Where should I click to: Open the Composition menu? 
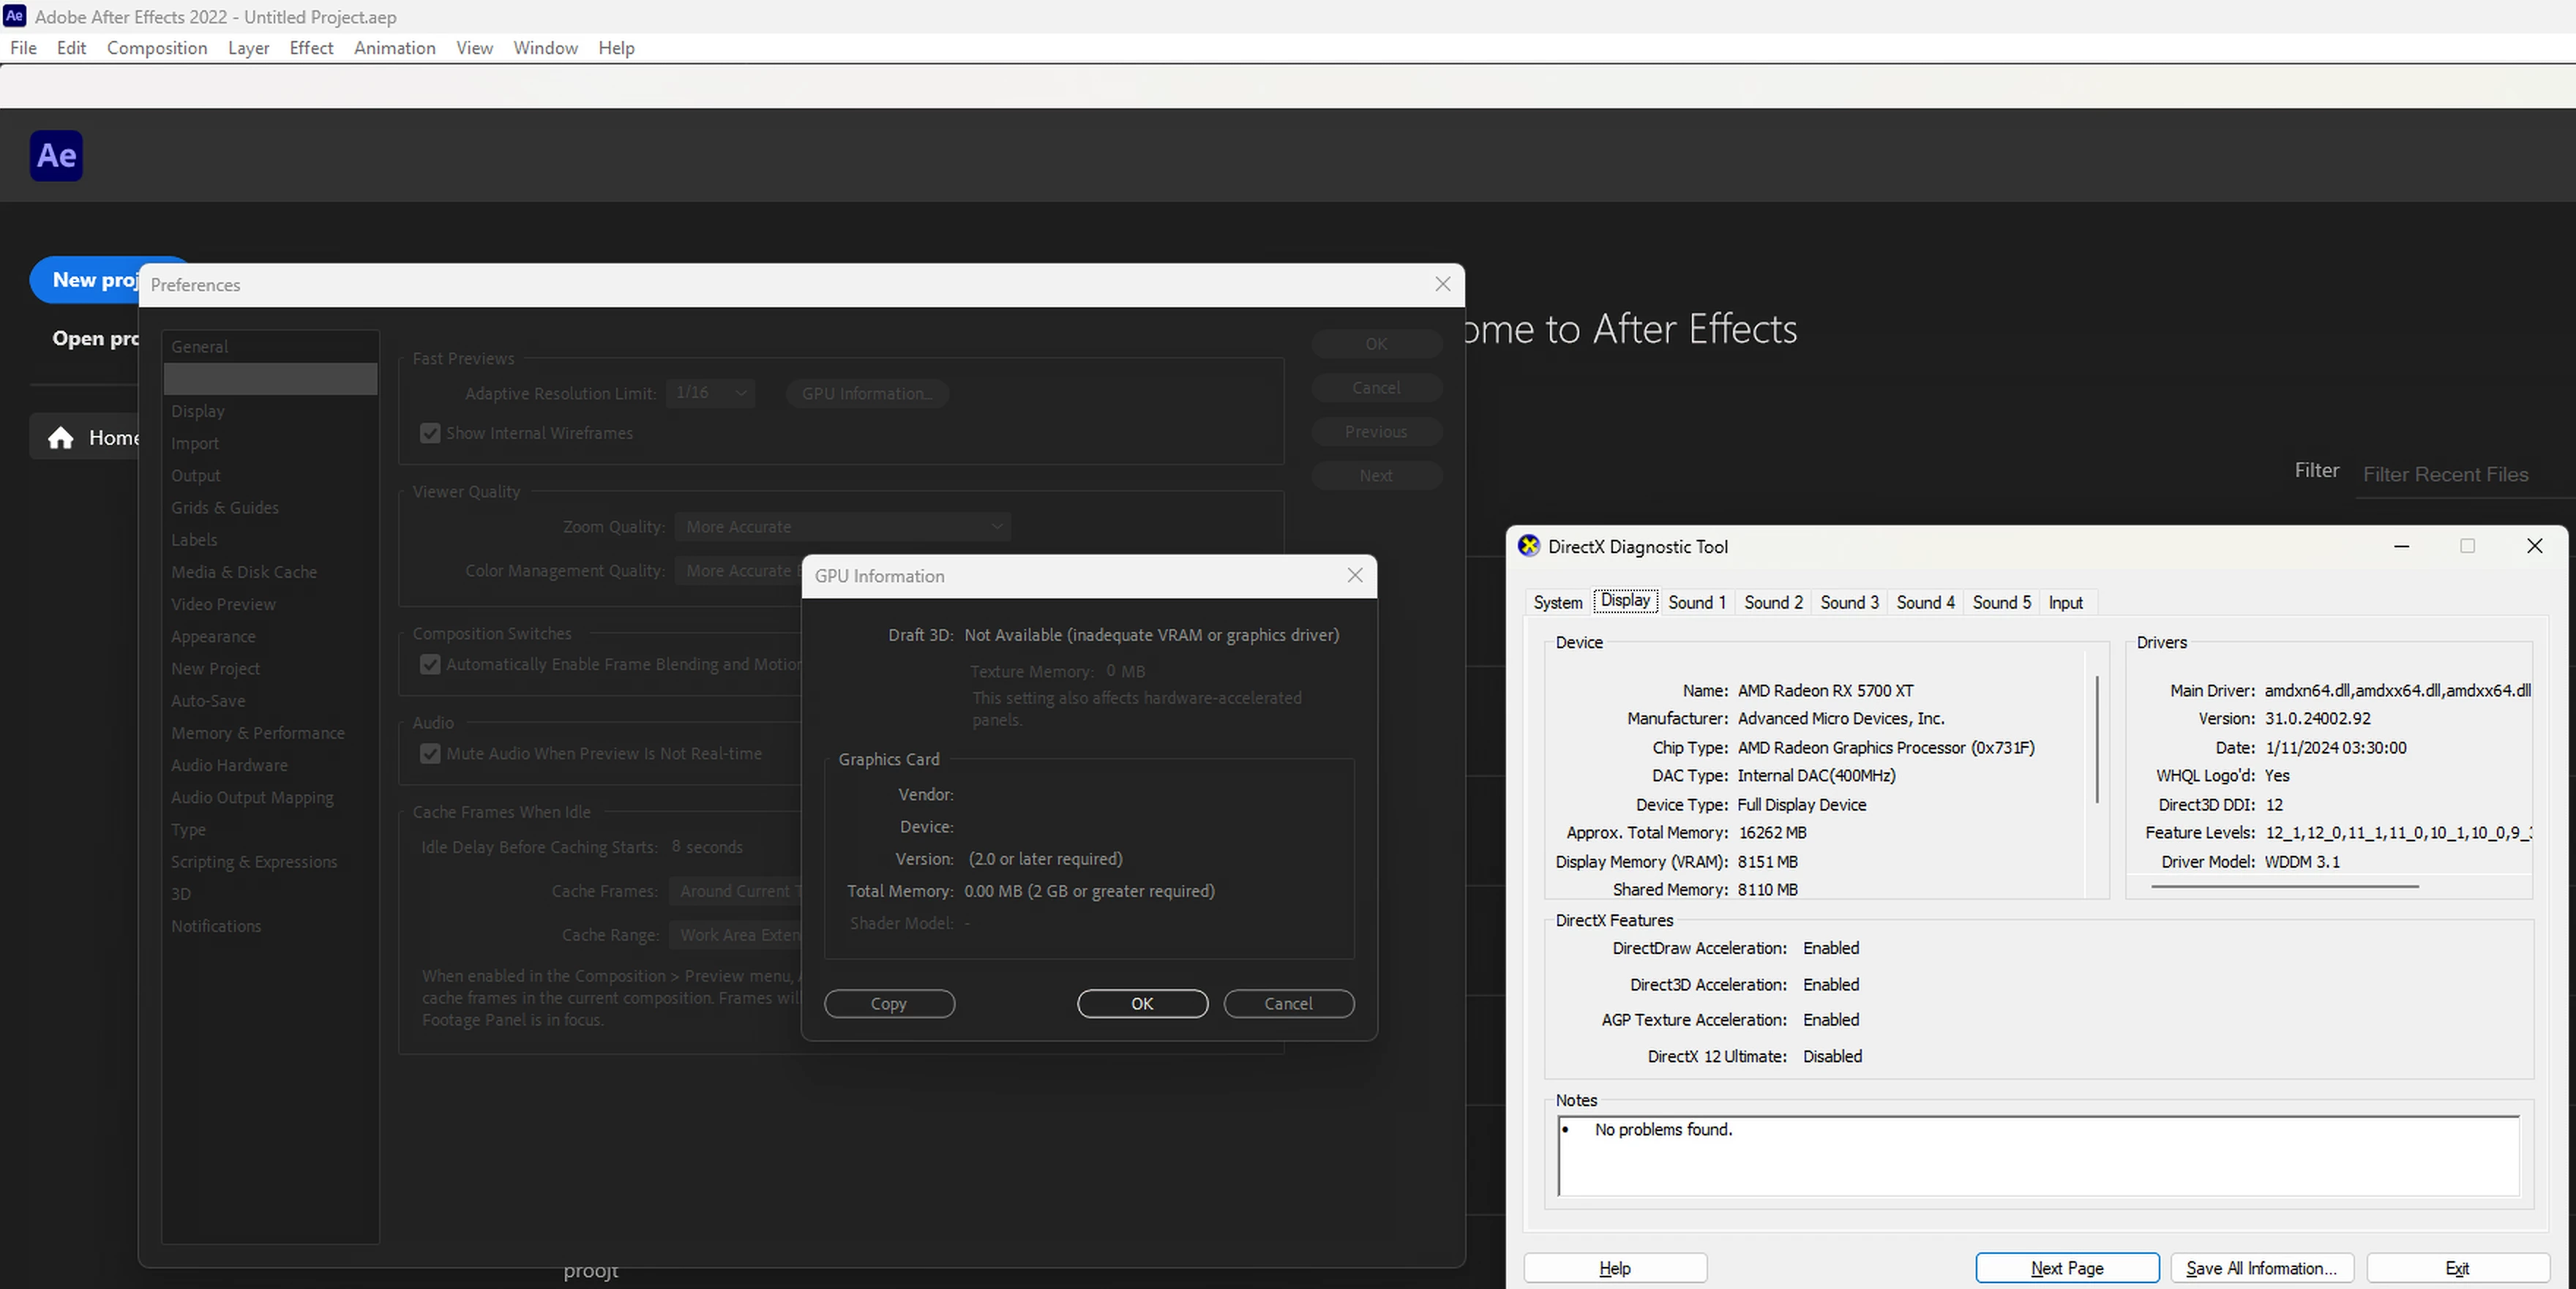pyautogui.click(x=157, y=48)
